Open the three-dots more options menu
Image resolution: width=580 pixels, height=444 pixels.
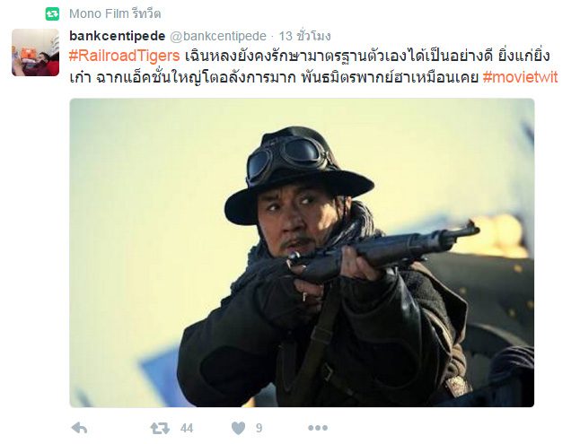click(318, 428)
